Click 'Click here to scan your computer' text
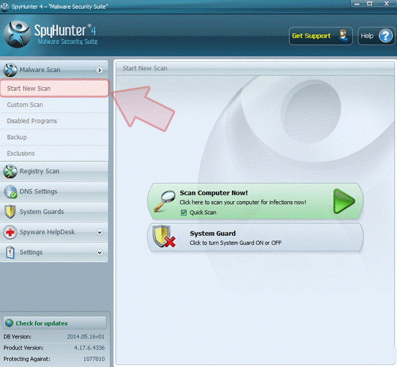397x367 pixels. [243, 203]
